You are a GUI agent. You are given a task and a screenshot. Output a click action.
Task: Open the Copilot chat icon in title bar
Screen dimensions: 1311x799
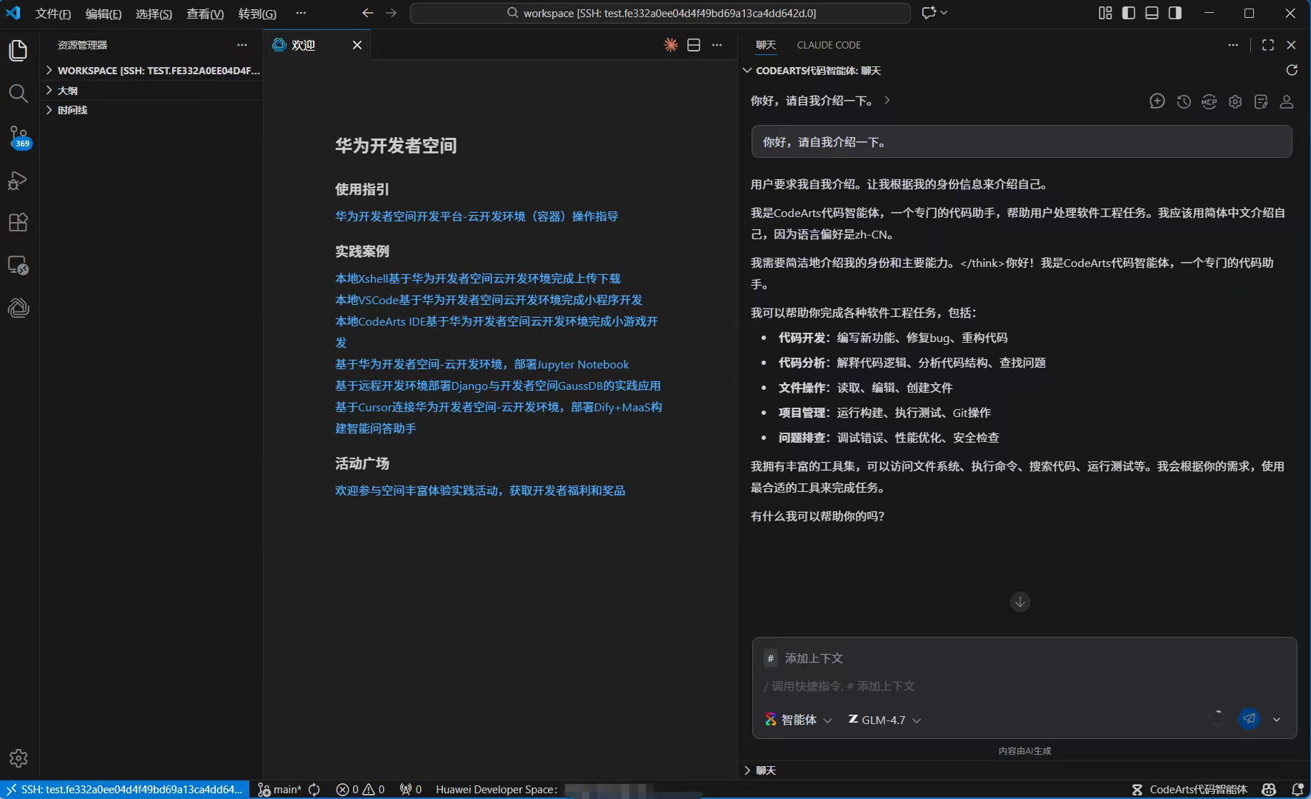(x=929, y=13)
